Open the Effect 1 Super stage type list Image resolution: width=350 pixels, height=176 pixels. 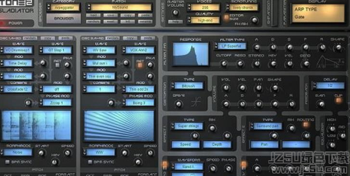[187, 126]
